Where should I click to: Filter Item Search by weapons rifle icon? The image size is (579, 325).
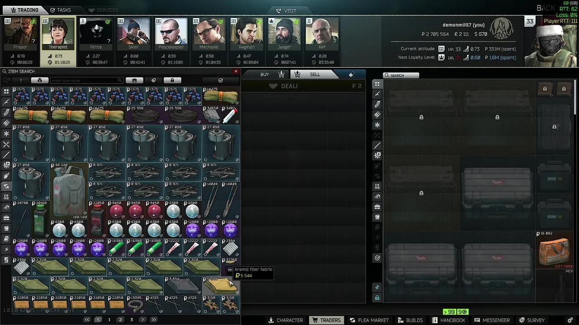coord(6,102)
